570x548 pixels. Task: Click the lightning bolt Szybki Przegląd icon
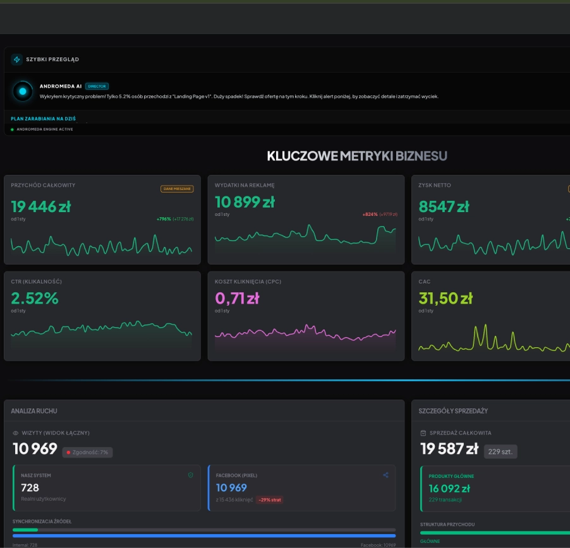click(16, 59)
